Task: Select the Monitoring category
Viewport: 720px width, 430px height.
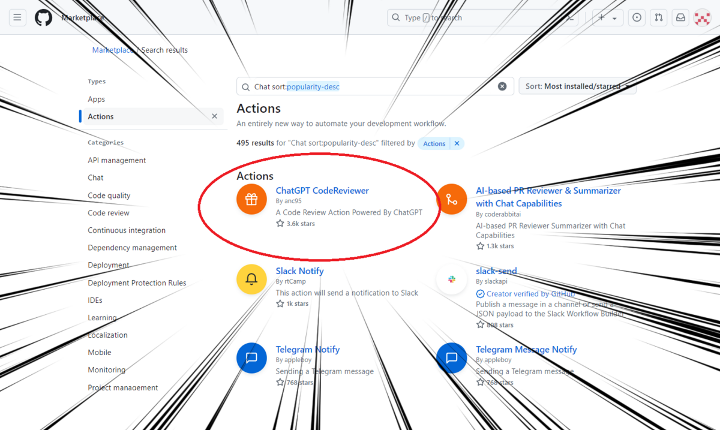Action: pos(107,370)
